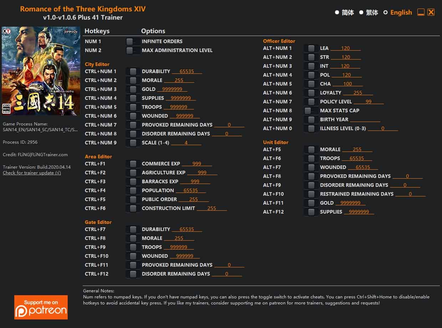Toggle Max Stats Cap switch
The height and width of the screenshot is (328, 442).
[311, 111]
